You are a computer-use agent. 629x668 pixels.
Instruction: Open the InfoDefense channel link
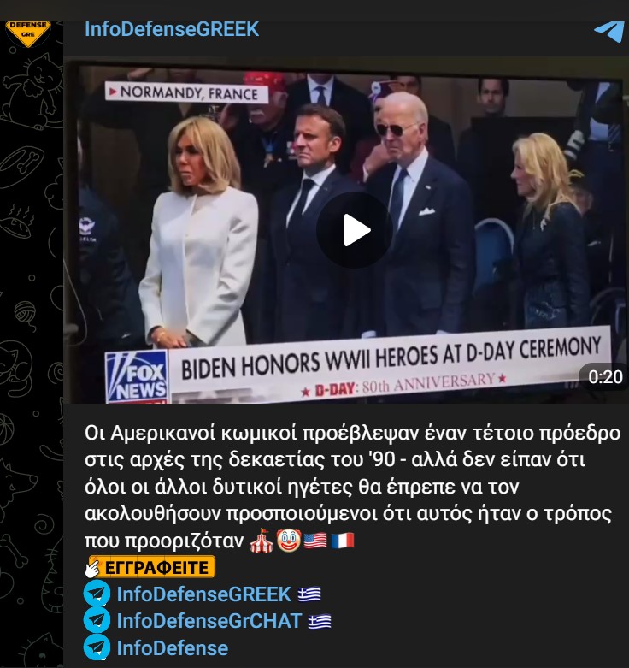(x=173, y=648)
